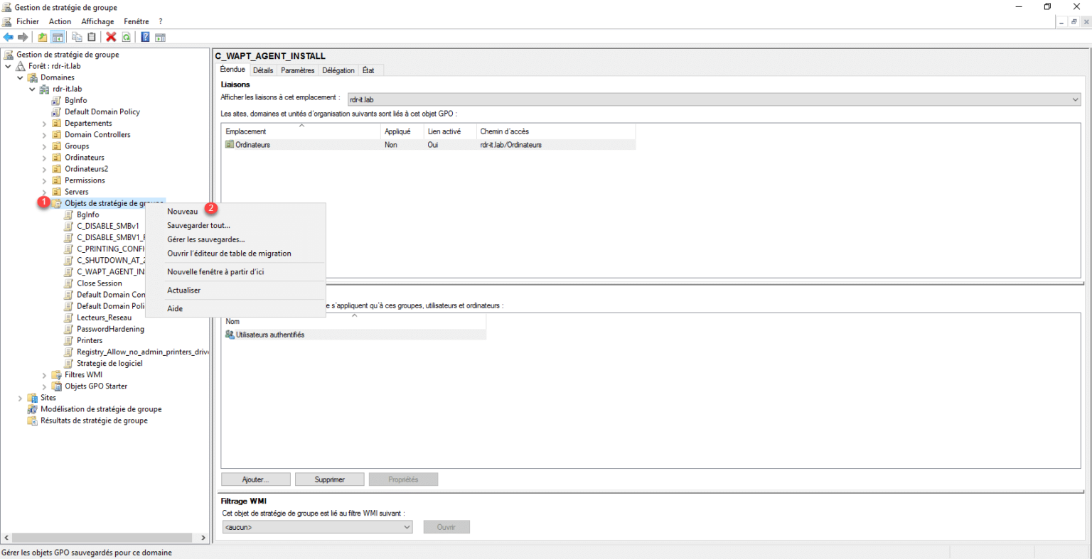Click the Utilisateurs authentifiés group icon
Viewport: 1092px width, 559px height.
coord(230,335)
